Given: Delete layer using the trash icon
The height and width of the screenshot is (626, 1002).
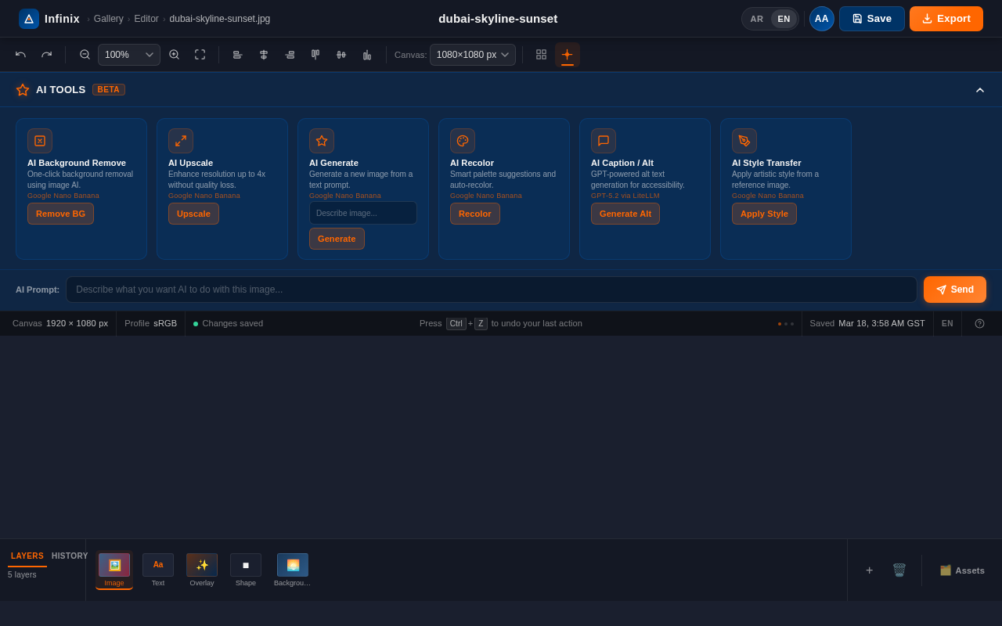Looking at the screenshot, I should coord(899,570).
